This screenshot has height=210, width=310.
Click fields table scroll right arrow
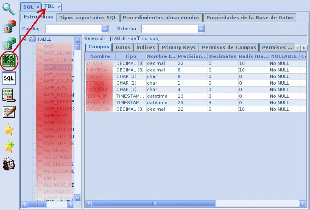pyautogui.click(x=302, y=203)
